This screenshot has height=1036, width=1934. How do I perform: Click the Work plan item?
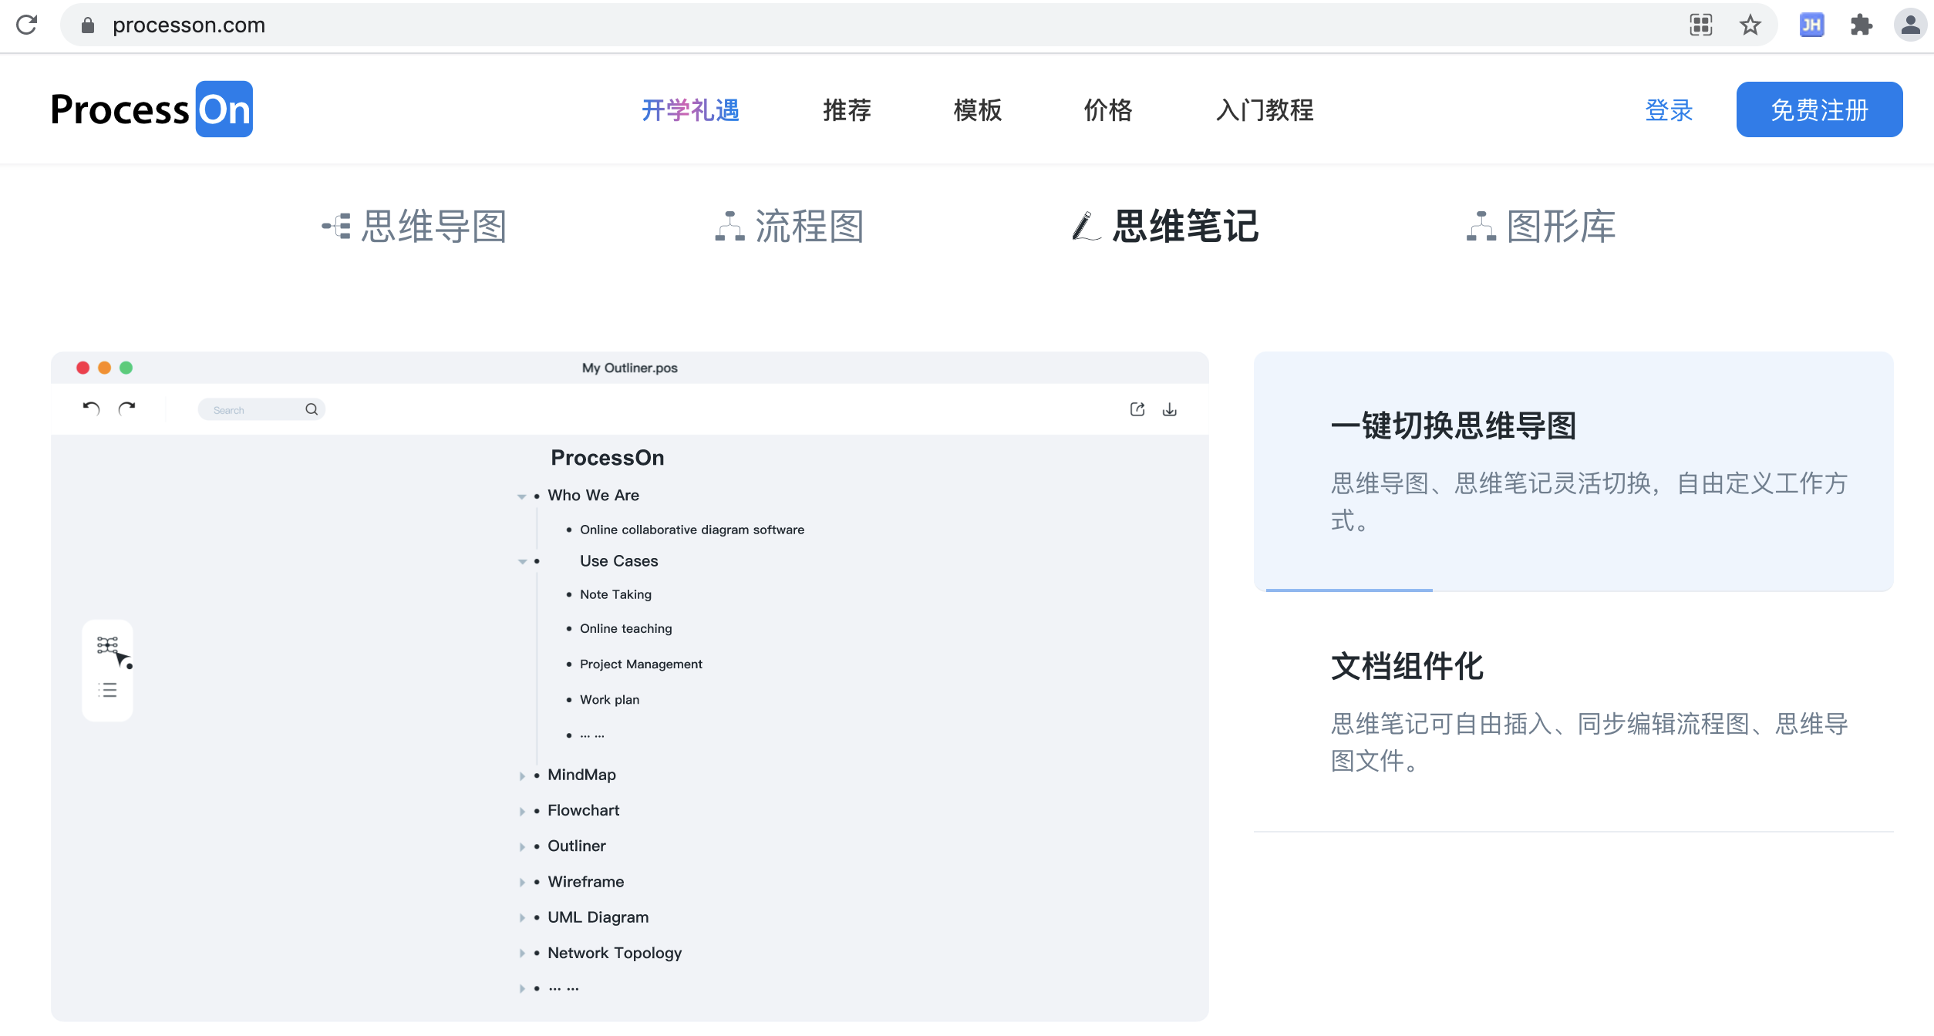tap(610, 699)
